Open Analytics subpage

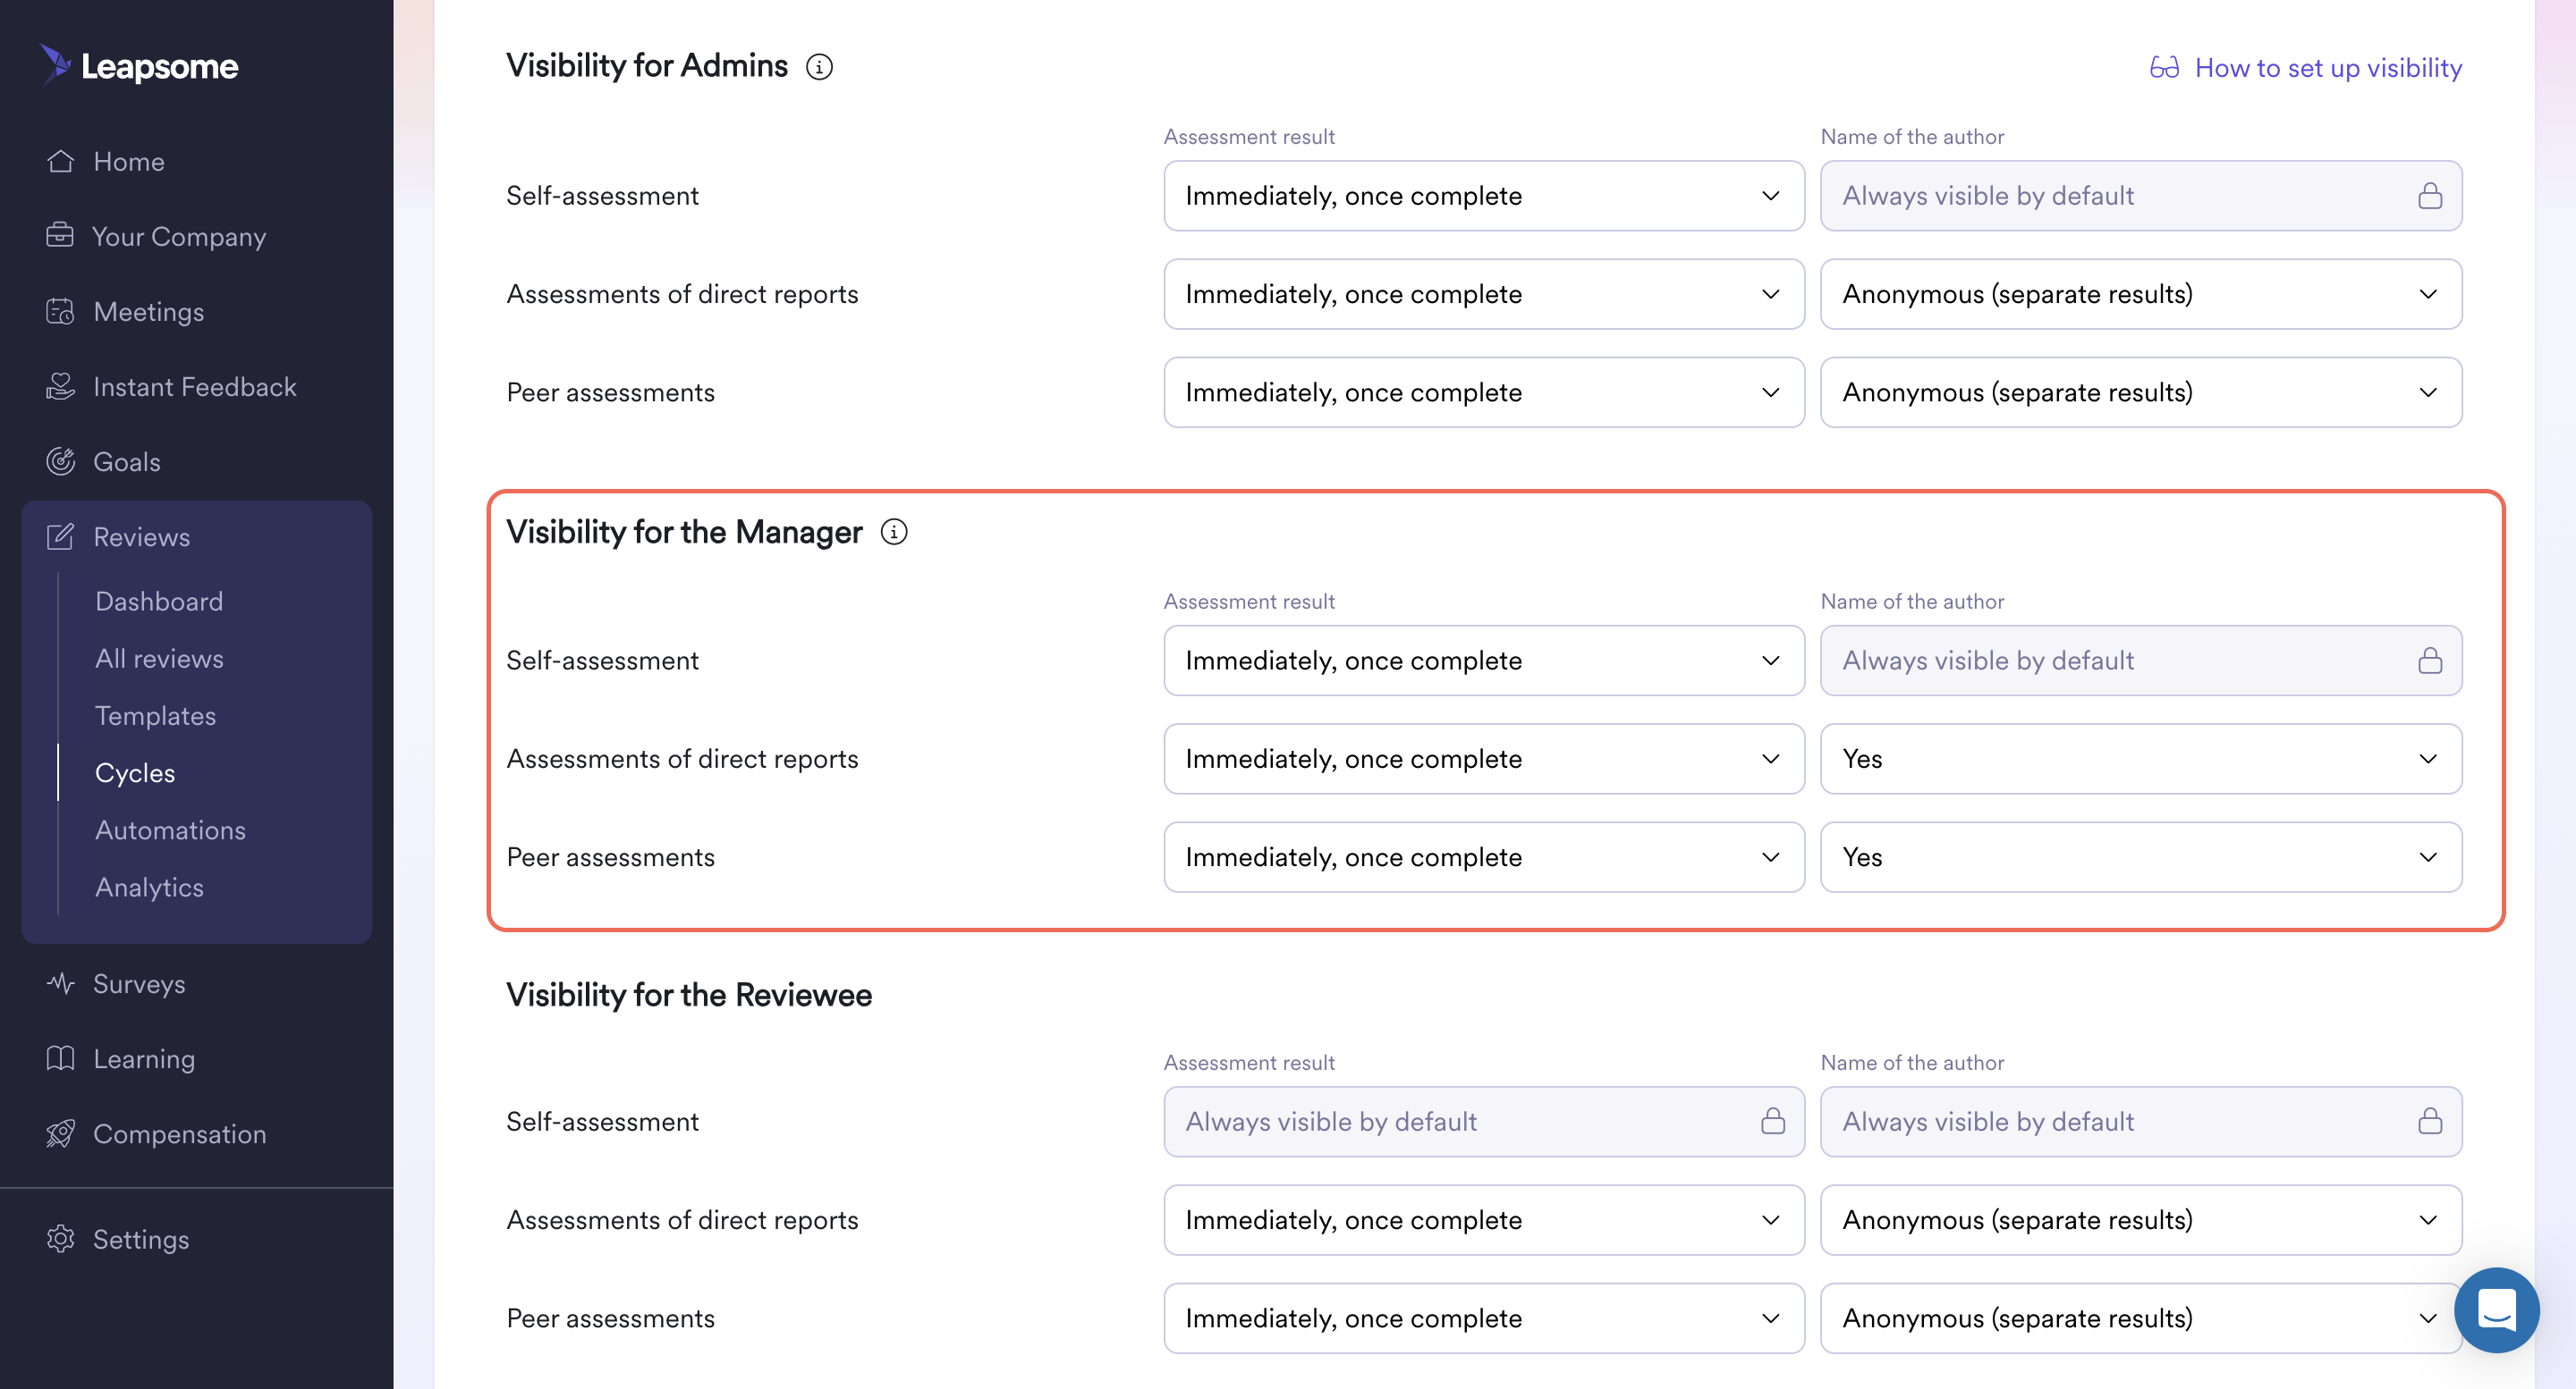coord(149,888)
